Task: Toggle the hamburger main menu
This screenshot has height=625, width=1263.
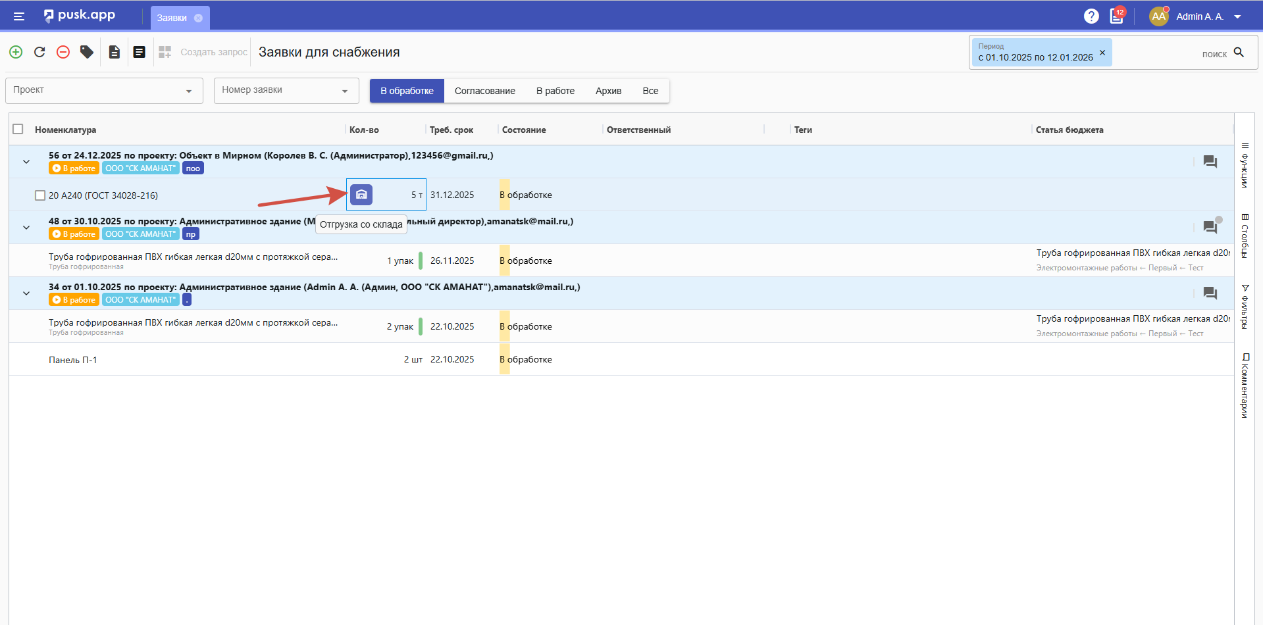Action: 19,16
